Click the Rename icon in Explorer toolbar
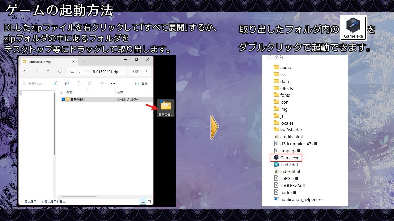Viewport: 394px width, 221px height. tap(90, 84)
